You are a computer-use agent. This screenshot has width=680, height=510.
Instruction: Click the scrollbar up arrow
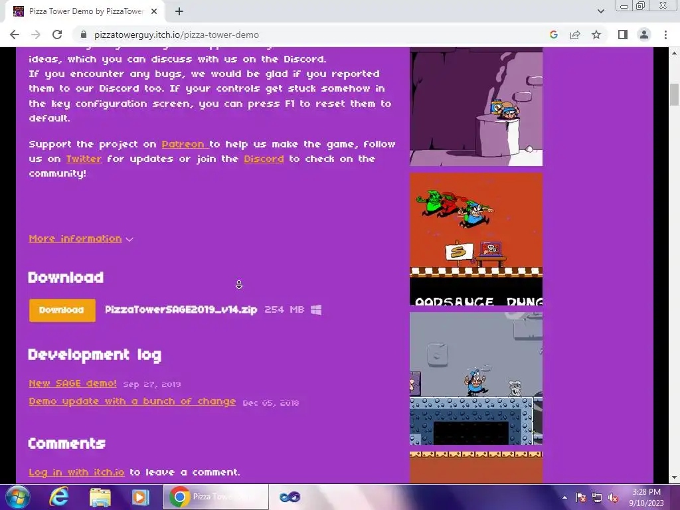pyautogui.click(x=674, y=53)
